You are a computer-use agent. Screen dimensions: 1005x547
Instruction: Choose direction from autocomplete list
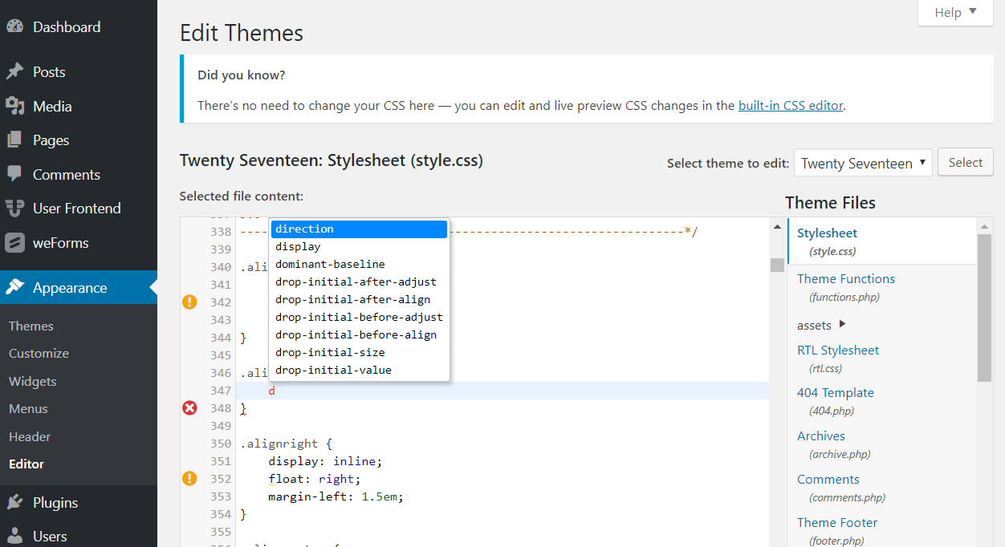coord(359,229)
